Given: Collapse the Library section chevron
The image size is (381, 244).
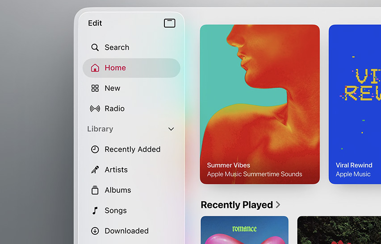Looking at the screenshot, I should (171, 129).
